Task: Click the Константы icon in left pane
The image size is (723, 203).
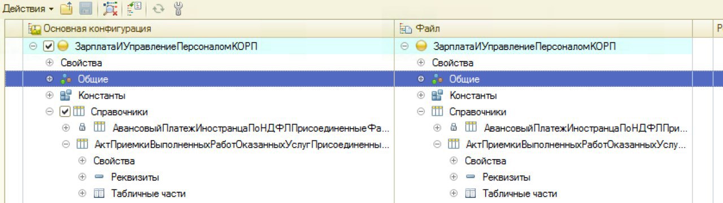Action: [66, 95]
